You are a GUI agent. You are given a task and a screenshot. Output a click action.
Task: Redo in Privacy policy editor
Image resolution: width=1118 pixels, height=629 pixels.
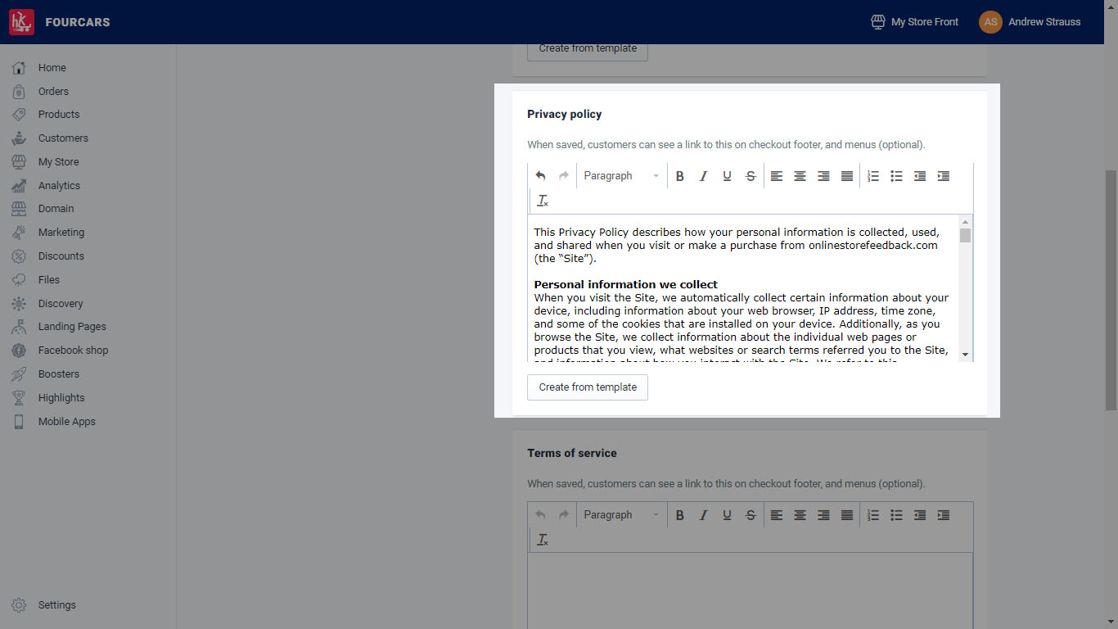[564, 176]
